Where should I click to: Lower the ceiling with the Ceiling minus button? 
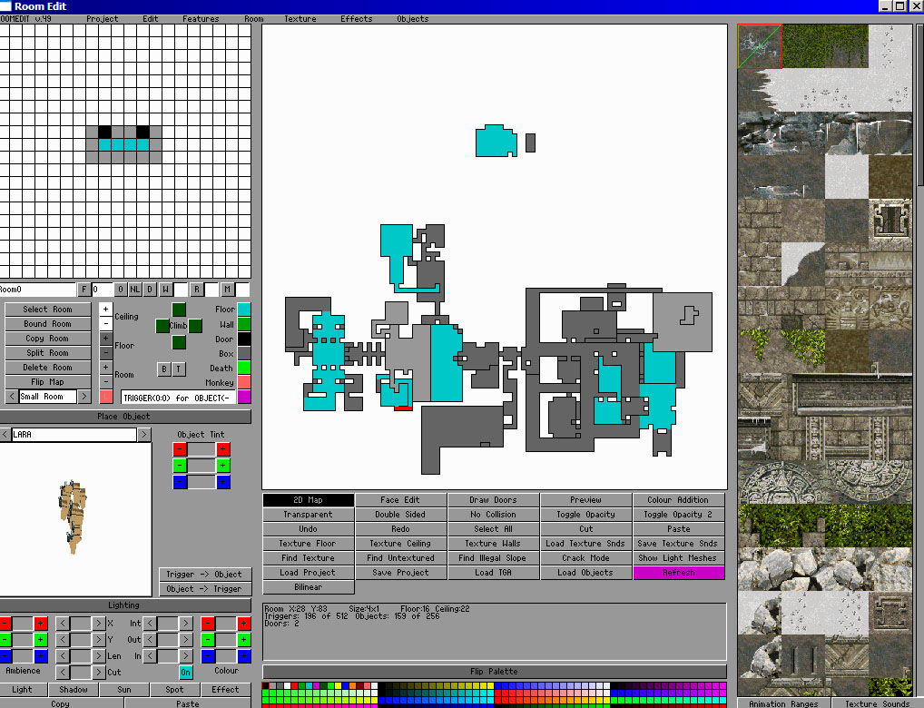coord(106,324)
